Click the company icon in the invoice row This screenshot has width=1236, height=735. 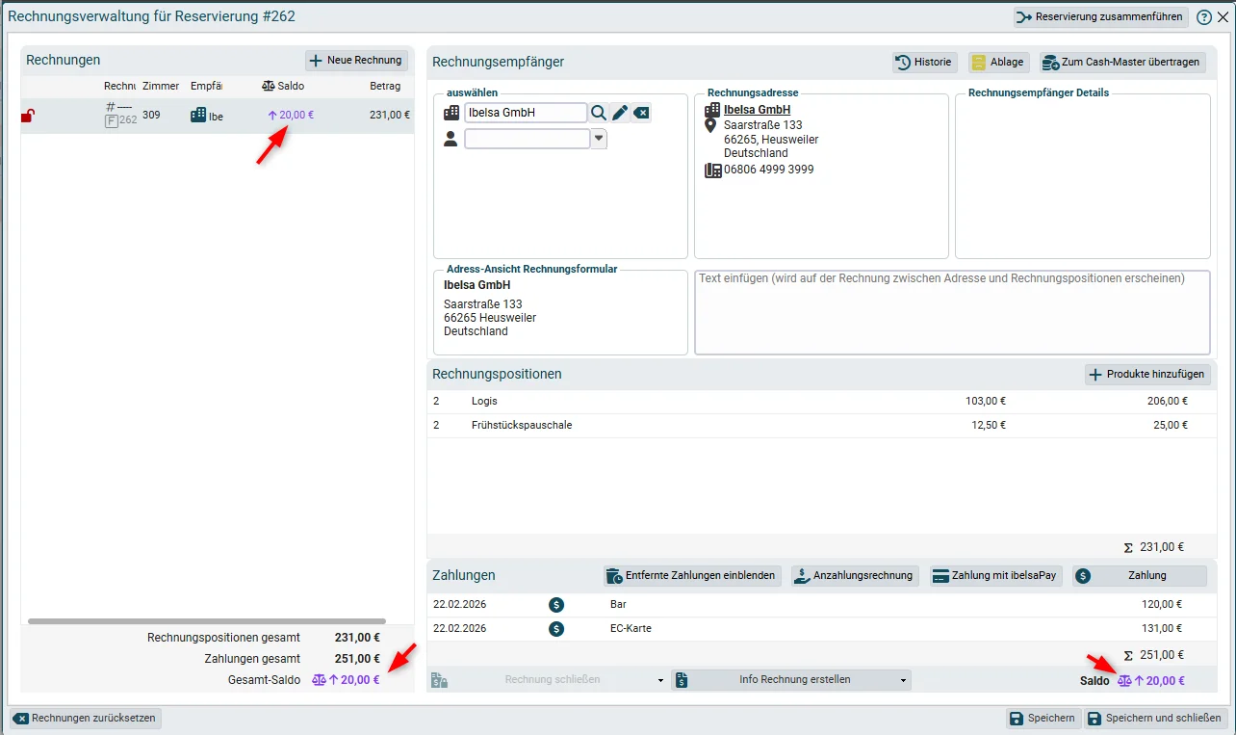(x=198, y=116)
